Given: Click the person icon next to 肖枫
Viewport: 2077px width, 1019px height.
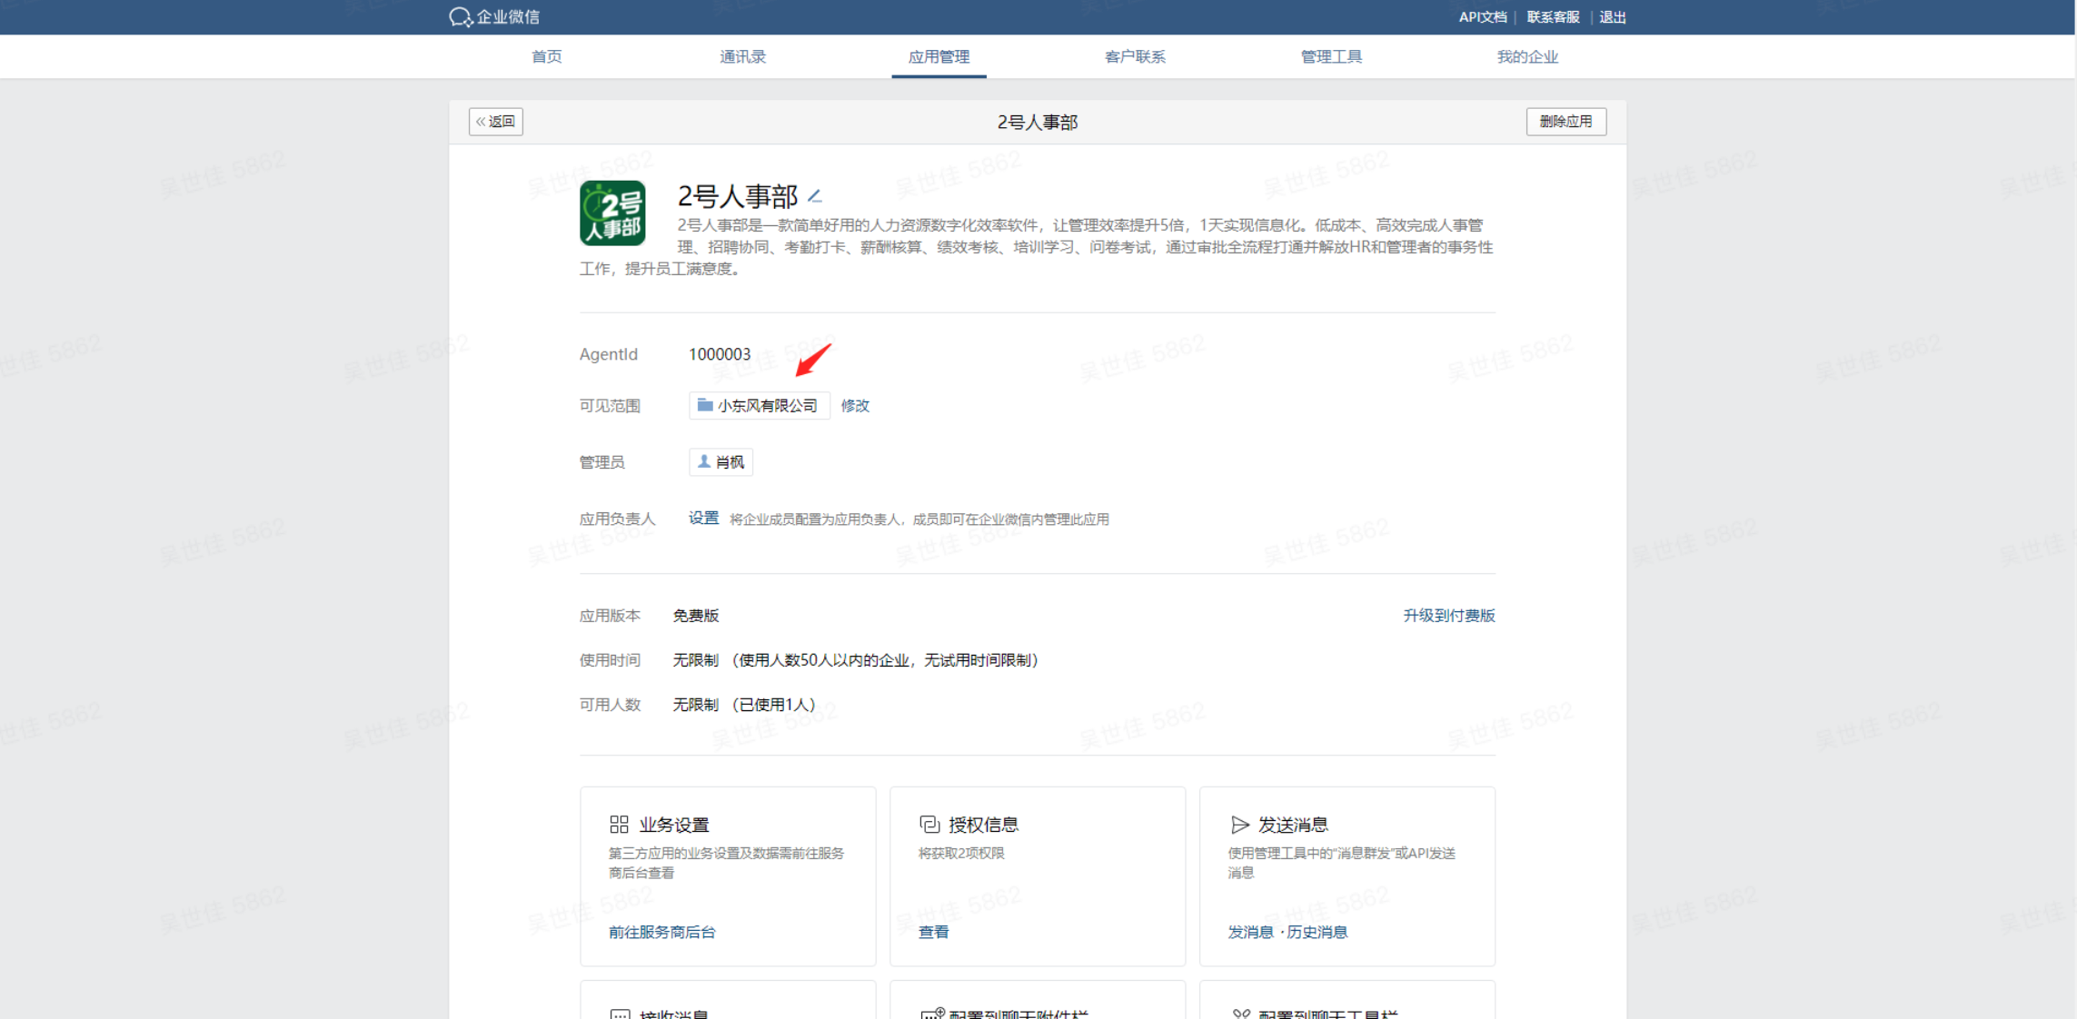Looking at the screenshot, I should point(703,461).
